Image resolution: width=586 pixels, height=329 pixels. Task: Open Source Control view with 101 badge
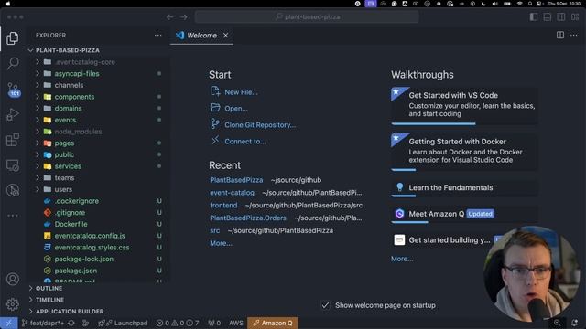pyautogui.click(x=13, y=90)
